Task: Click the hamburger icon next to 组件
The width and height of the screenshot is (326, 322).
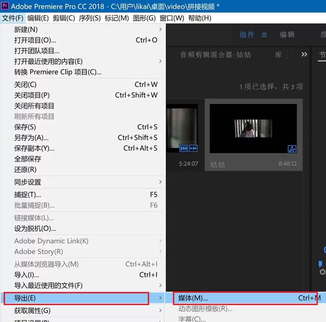Action: point(264,35)
